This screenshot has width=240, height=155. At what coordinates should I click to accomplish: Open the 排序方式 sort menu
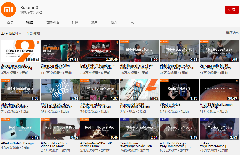point(230,33)
